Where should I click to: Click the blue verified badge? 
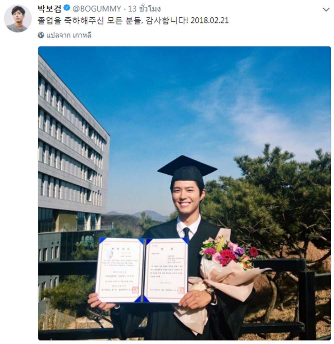tap(66, 8)
